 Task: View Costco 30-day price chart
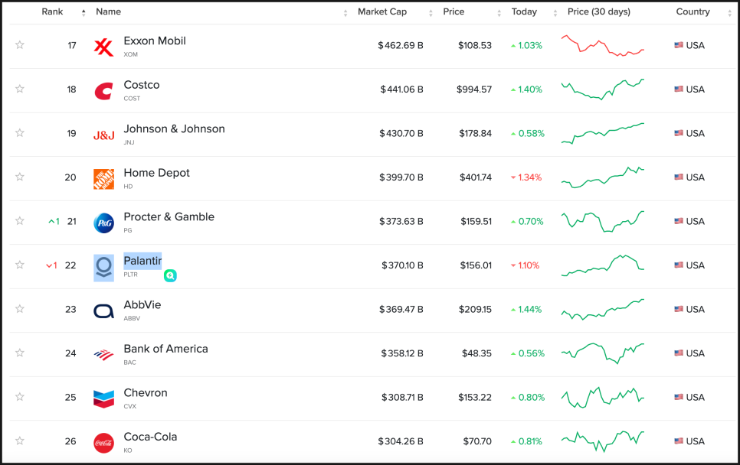pyautogui.click(x=603, y=89)
